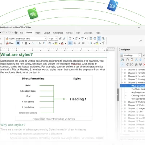Toggle Underline formatting

26,43
